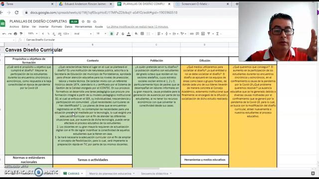Switch to the Screencast-O-Matic browser tab

click(202, 4)
